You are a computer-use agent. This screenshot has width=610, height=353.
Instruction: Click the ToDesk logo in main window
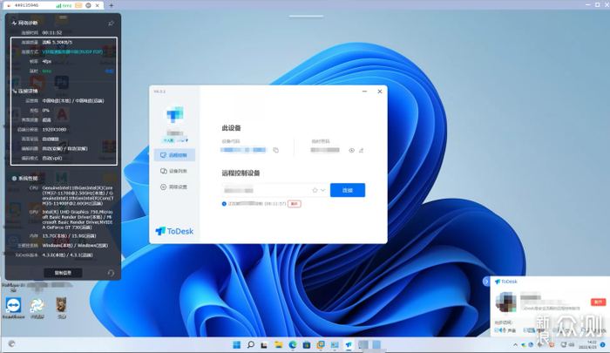click(x=174, y=231)
